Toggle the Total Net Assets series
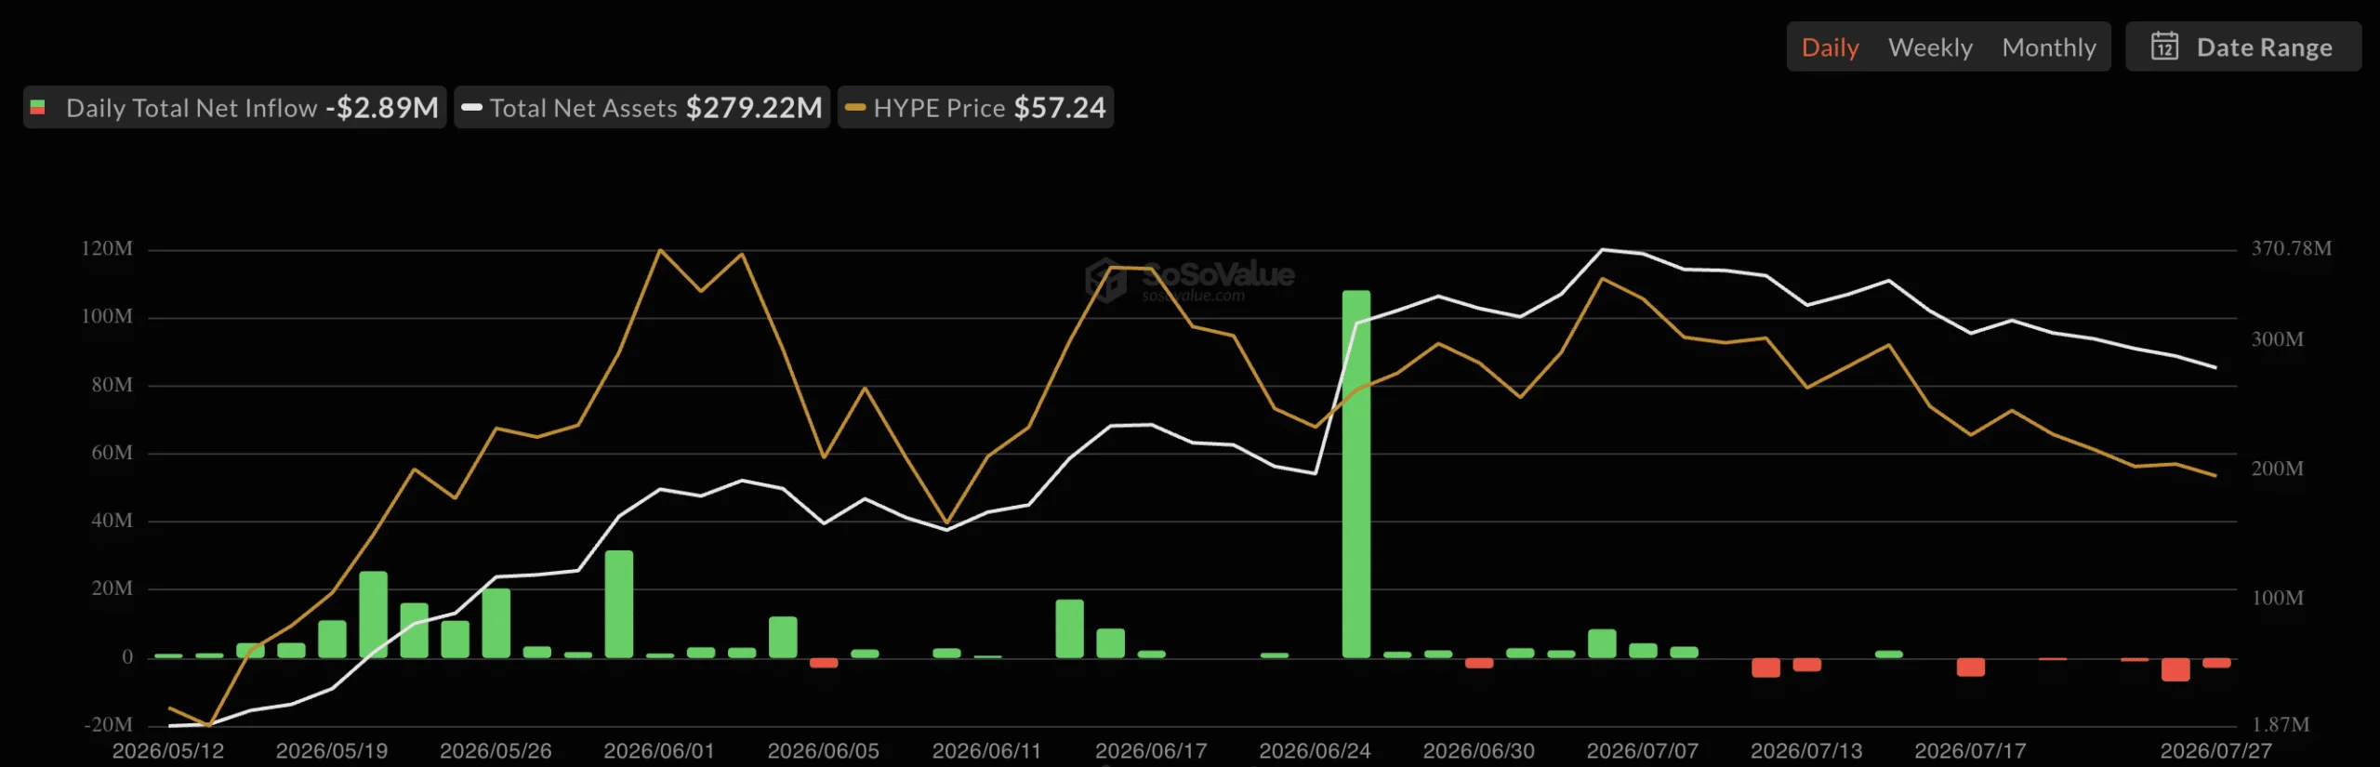This screenshot has height=767, width=2380. click(x=641, y=108)
